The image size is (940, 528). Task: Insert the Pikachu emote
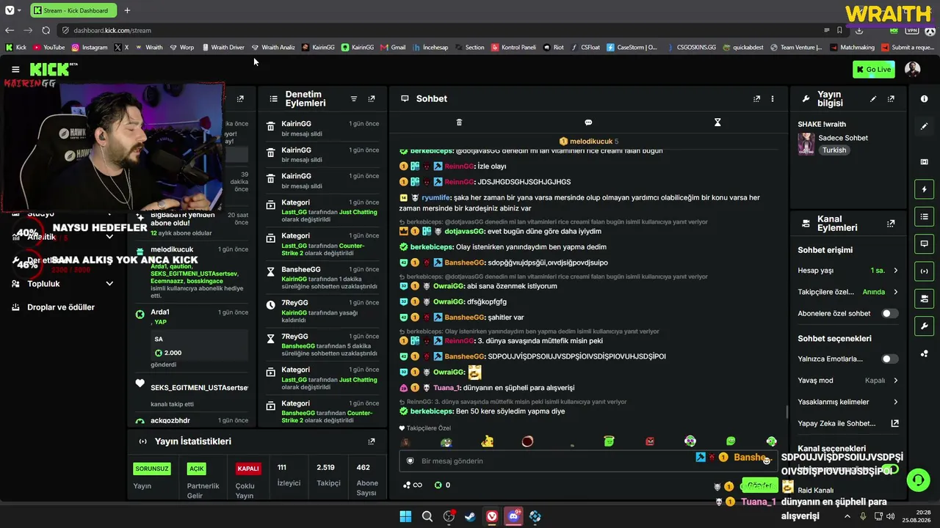pyautogui.click(x=488, y=441)
